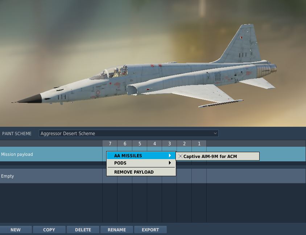Click the NEW payload button
This screenshot has height=235, width=306.
[x=16, y=230]
